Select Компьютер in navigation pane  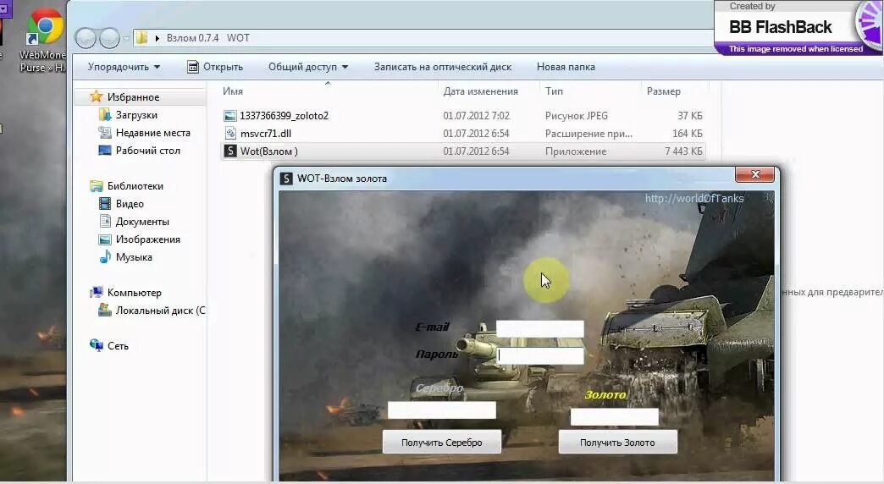134,293
